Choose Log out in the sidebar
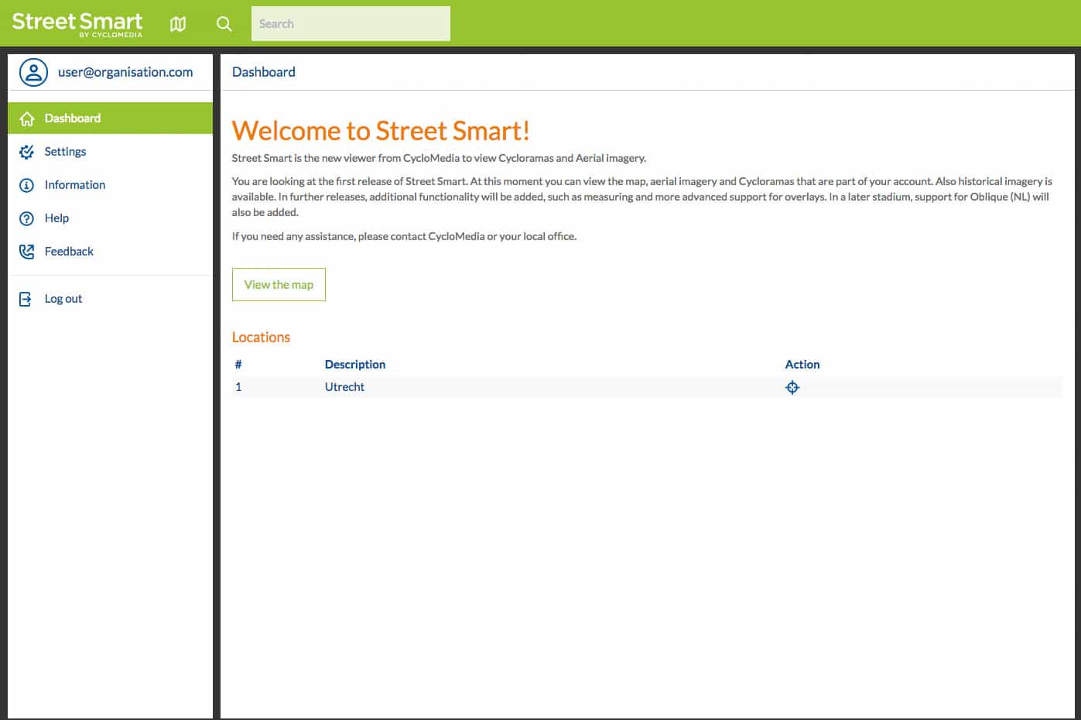 point(110,299)
